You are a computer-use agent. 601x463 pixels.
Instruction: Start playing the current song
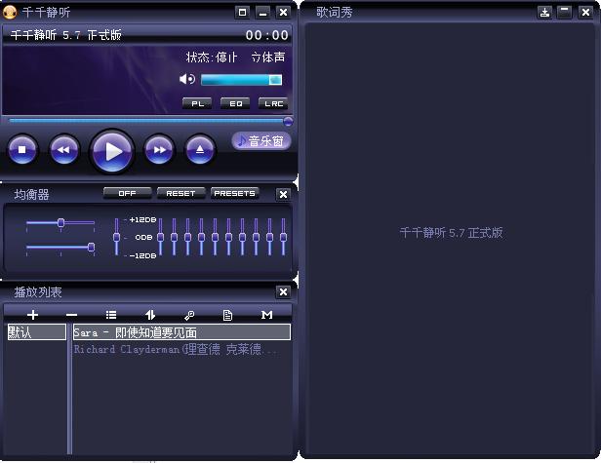tap(112, 151)
